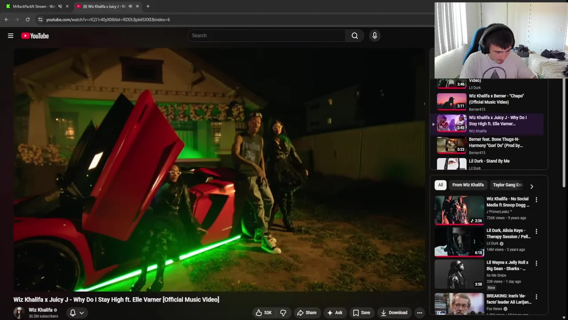The height and width of the screenshot is (320, 568).
Task: Click the 30.2M subscribers text
Action: point(43,316)
